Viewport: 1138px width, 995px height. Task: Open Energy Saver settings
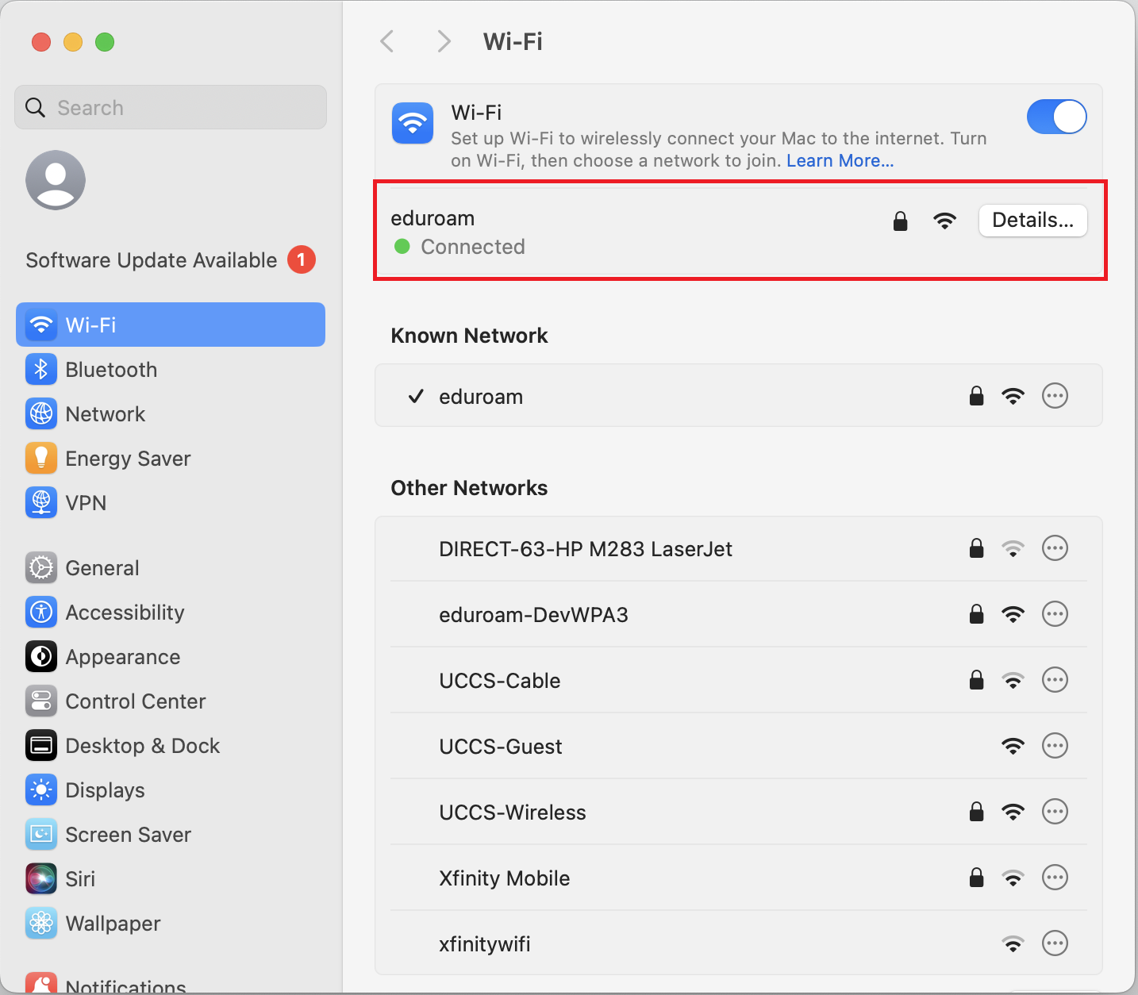coord(171,459)
